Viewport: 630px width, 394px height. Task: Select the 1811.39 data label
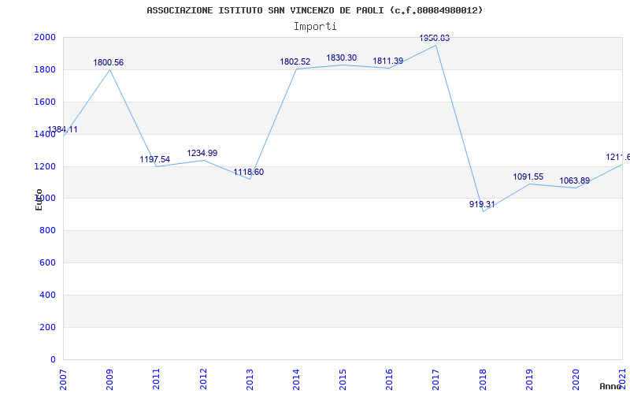pyautogui.click(x=388, y=61)
